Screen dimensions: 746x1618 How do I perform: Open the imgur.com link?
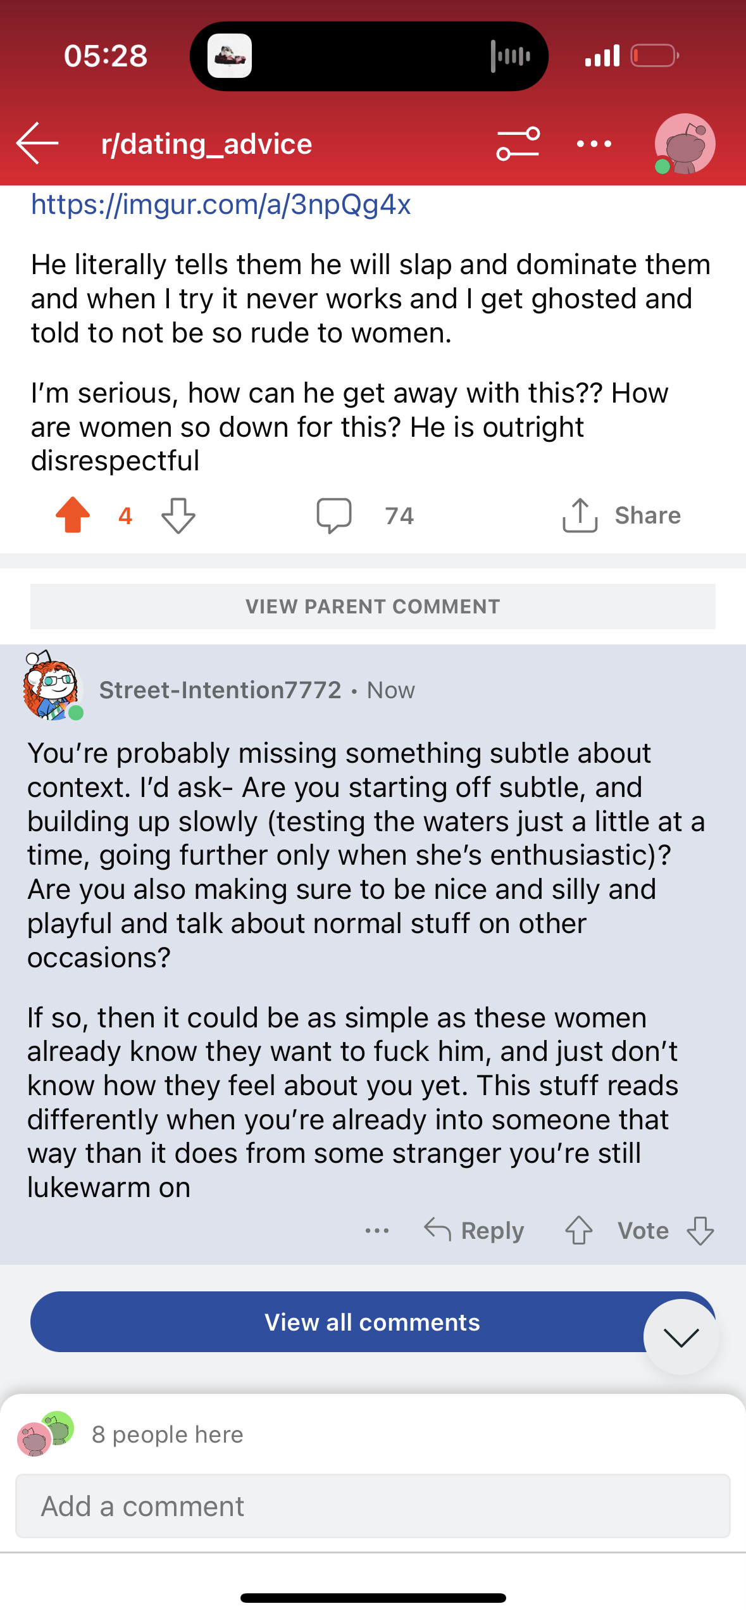coord(221,205)
